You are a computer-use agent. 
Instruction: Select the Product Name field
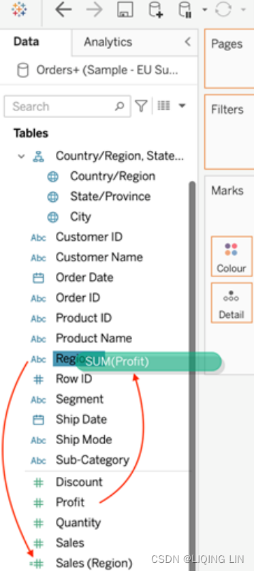[x=93, y=338]
